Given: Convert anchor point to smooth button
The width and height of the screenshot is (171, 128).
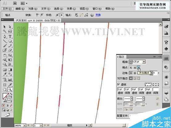Looking at the screenshot, I should [x=42, y=15].
